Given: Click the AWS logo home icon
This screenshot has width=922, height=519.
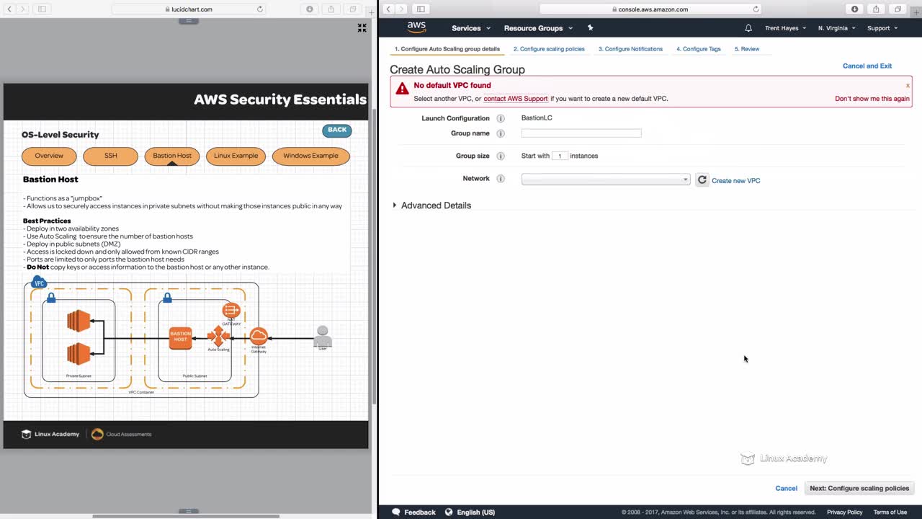Looking at the screenshot, I should tap(416, 27).
